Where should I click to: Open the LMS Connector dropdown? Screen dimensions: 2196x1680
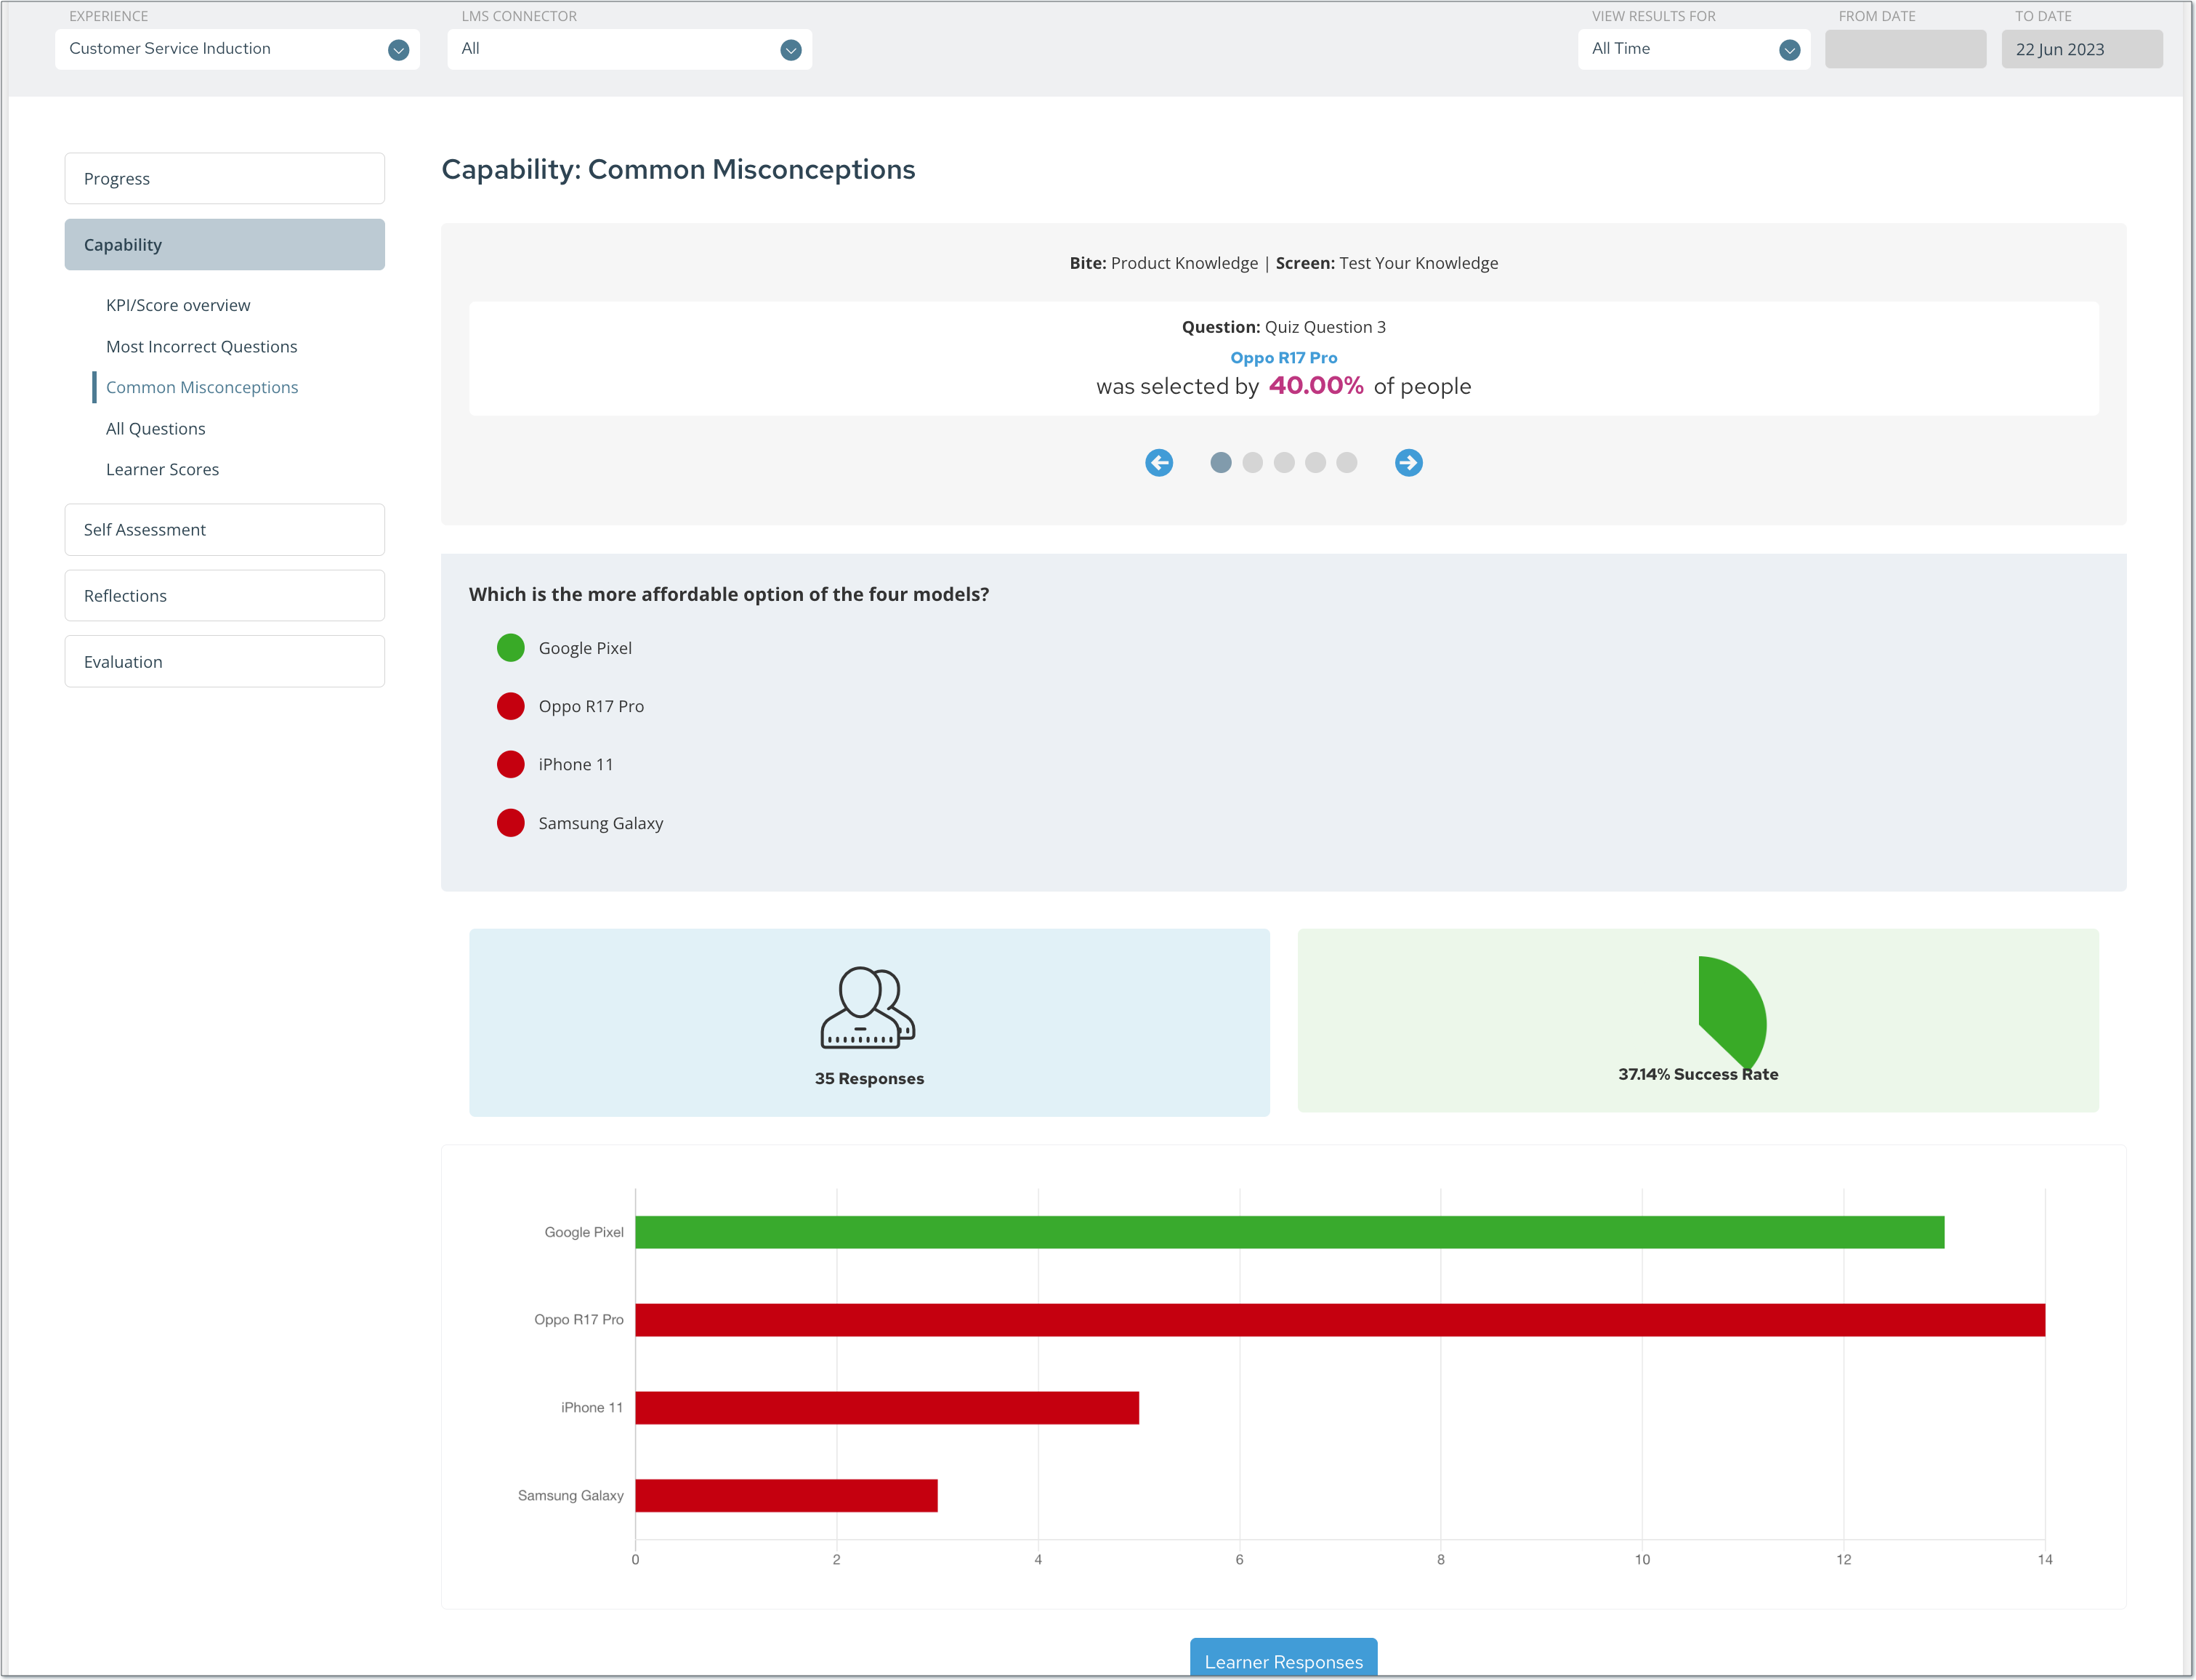[x=629, y=49]
